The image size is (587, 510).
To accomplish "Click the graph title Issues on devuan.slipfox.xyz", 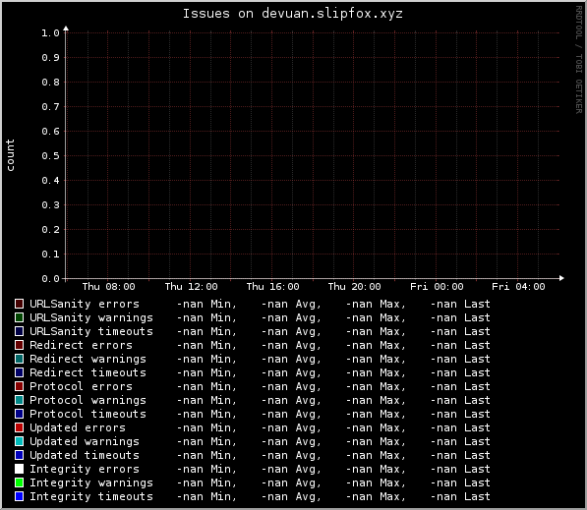I will point(293,14).
